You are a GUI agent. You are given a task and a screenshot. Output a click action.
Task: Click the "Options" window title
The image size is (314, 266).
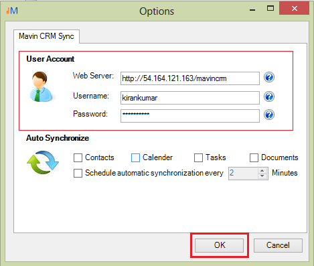point(157,11)
